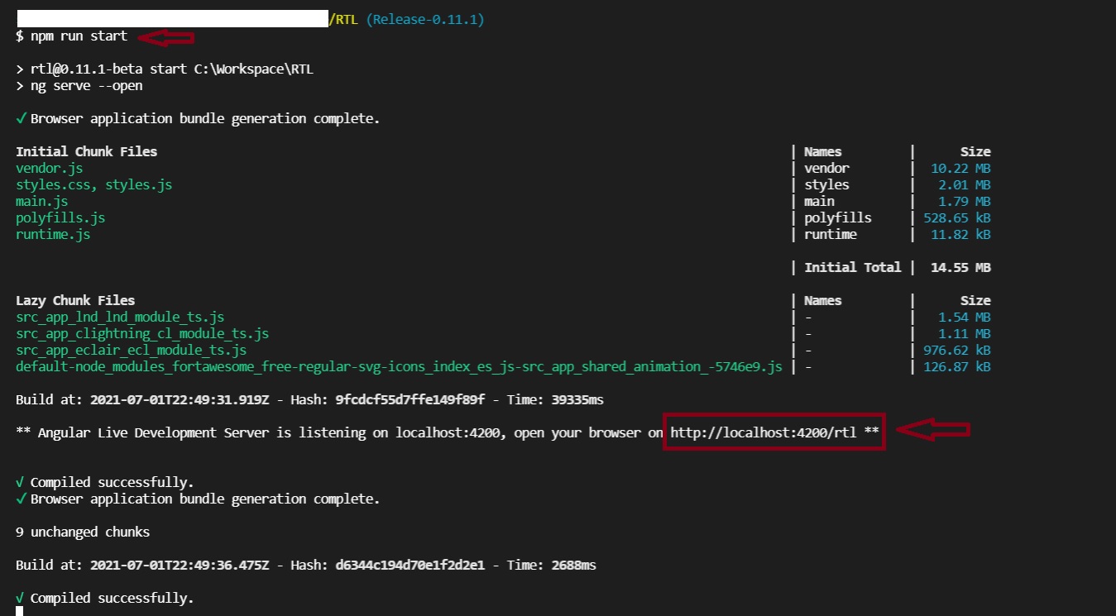The width and height of the screenshot is (1116, 616).
Task: Click the default-node_modules_fortawesome chunk file name
Action: pyautogui.click(x=399, y=366)
